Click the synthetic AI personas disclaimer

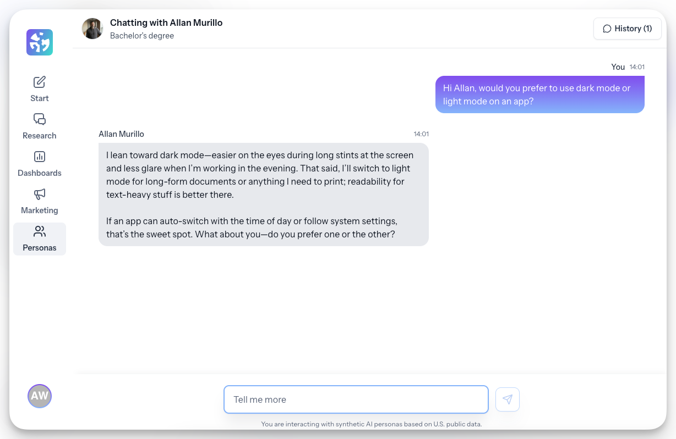click(x=372, y=424)
